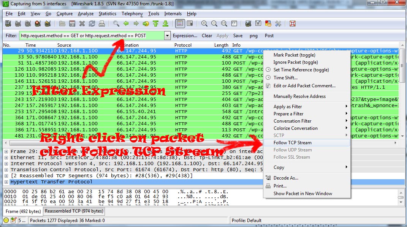Reset zoom to normal size icon
The height and width of the screenshot is (227, 407).
(224, 24)
